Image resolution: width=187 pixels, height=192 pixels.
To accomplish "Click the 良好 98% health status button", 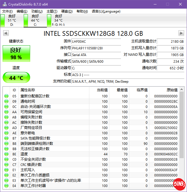I will pos(16,54).
